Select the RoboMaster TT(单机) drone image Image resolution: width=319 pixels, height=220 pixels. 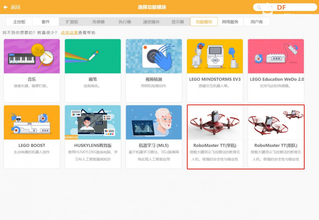pyautogui.click(x=215, y=123)
